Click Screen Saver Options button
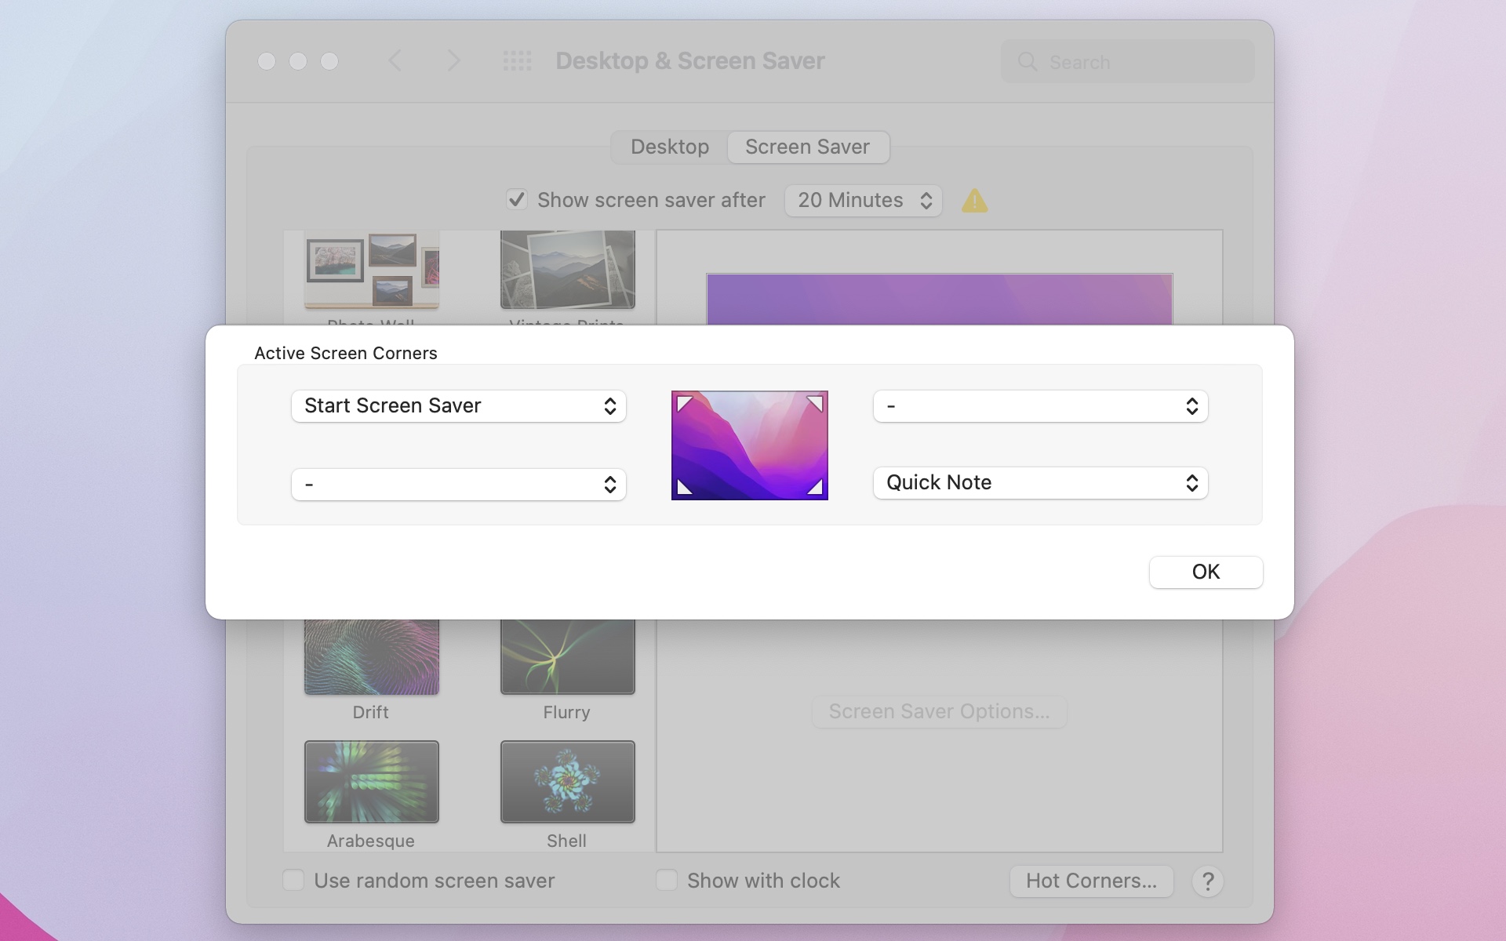The height and width of the screenshot is (941, 1506). click(x=939, y=711)
